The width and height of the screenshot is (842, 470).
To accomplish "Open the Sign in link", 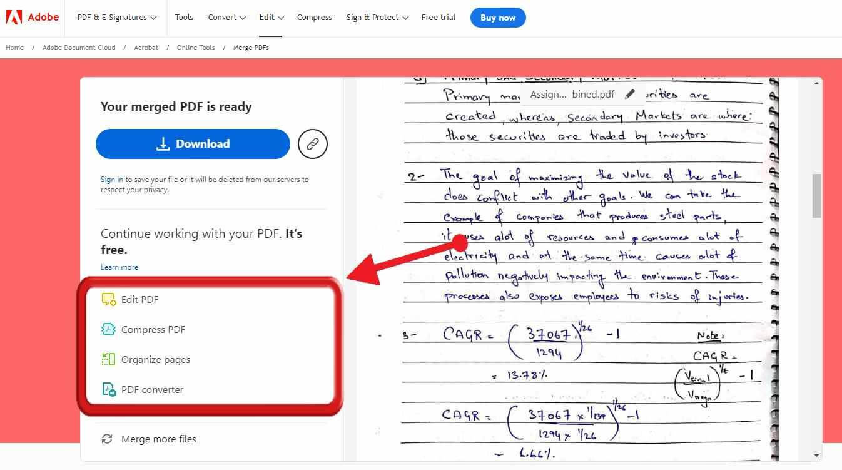I will pos(110,180).
